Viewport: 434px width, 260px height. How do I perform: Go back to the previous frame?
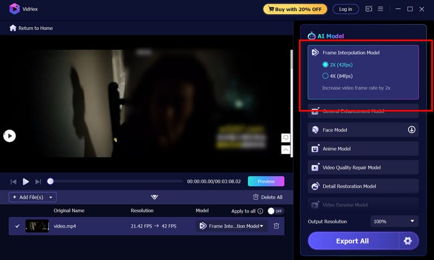[13, 181]
